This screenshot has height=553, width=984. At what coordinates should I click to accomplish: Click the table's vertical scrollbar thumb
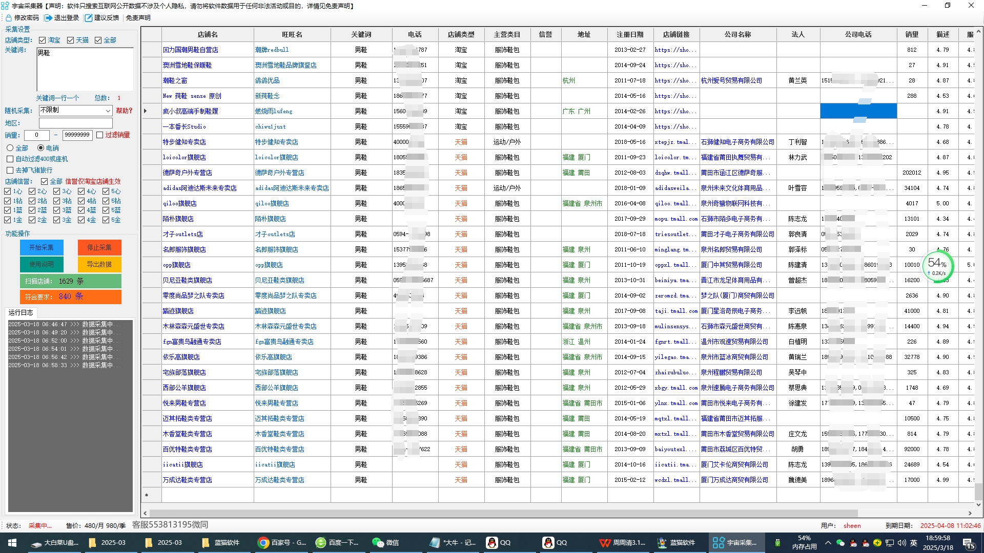978,492
